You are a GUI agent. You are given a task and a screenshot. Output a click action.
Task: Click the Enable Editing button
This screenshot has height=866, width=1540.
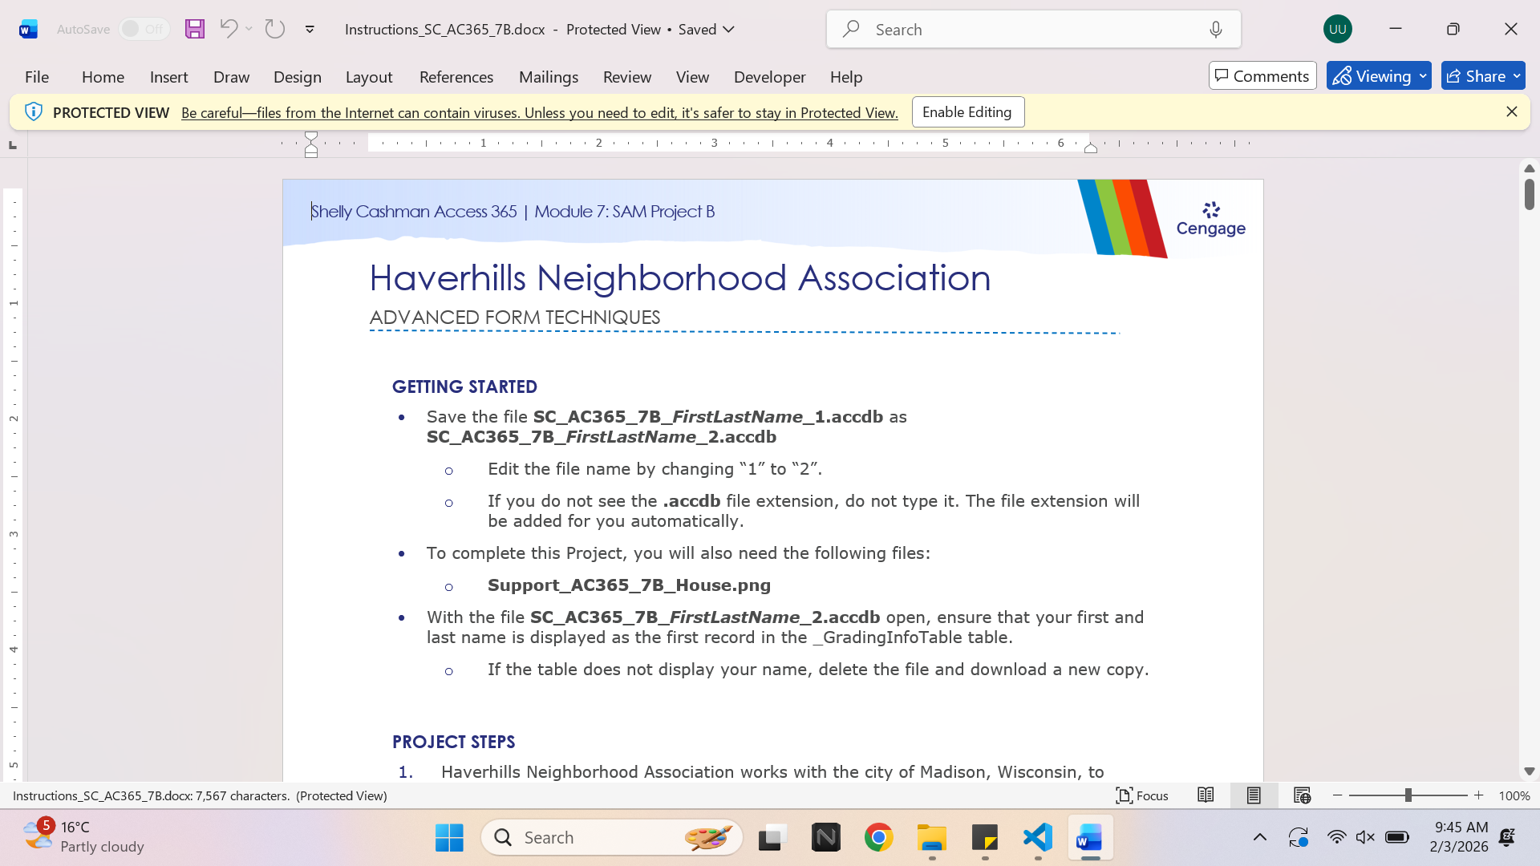tap(967, 112)
